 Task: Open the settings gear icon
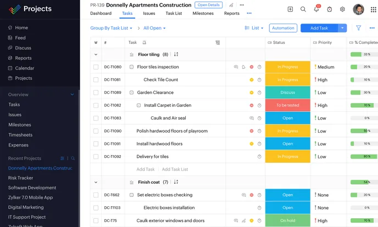point(343,9)
